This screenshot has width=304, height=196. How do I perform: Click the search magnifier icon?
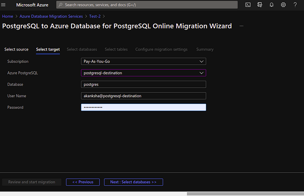coord(60,5)
